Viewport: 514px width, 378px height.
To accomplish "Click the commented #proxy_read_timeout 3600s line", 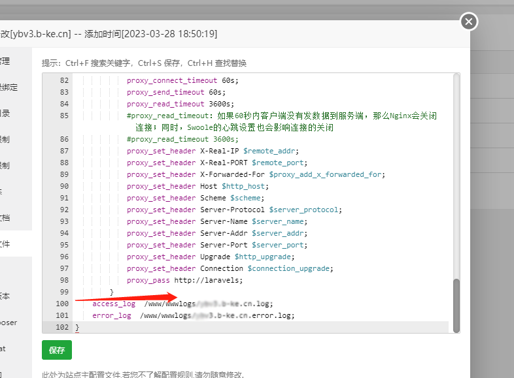I will click(x=182, y=140).
